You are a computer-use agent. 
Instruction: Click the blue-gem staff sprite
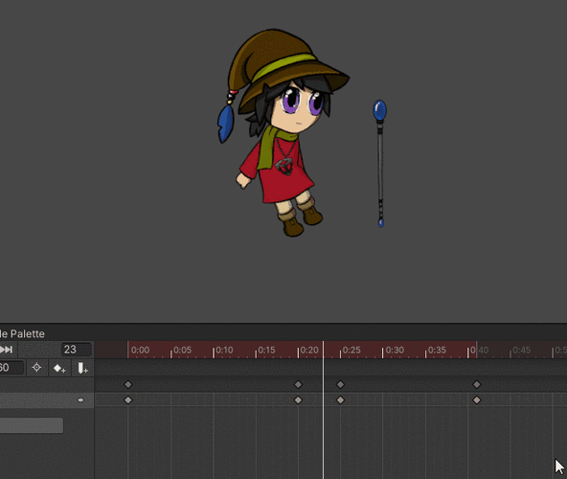pyautogui.click(x=379, y=164)
